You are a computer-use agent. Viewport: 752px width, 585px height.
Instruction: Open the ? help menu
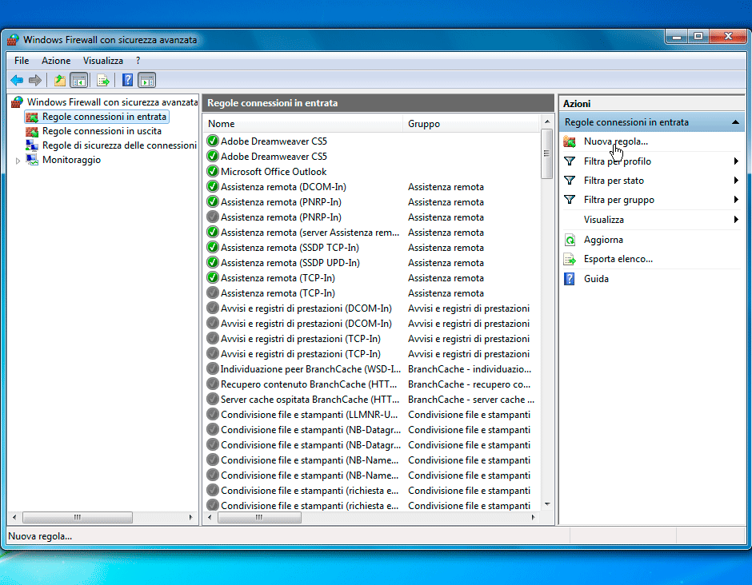(138, 61)
